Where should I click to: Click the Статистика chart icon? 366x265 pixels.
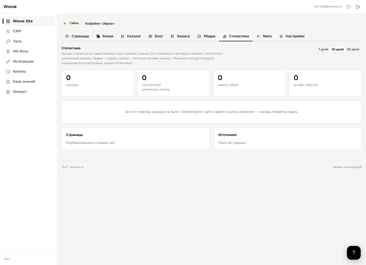(x=225, y=36)
